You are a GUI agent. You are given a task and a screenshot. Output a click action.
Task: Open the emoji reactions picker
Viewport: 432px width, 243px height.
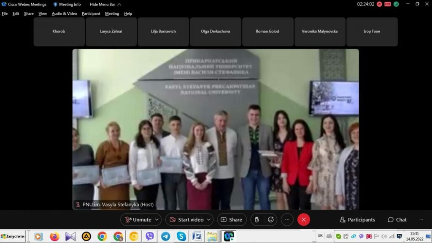pos(271,219)
